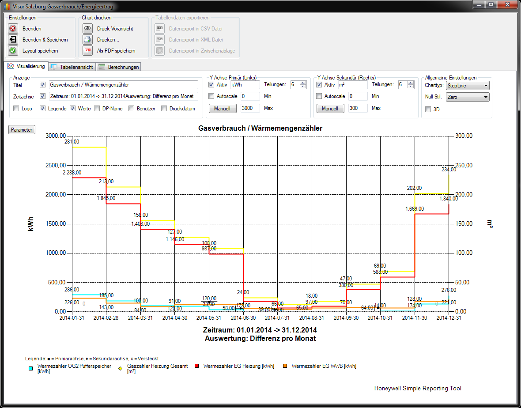Enable Autoscale for primary Y-axis
The width and height of the screenshot is (521, 408).
[211, 96]
